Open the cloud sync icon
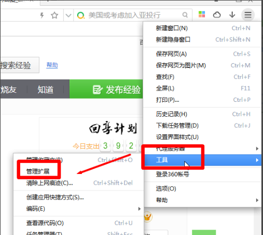 pos(217,15)
